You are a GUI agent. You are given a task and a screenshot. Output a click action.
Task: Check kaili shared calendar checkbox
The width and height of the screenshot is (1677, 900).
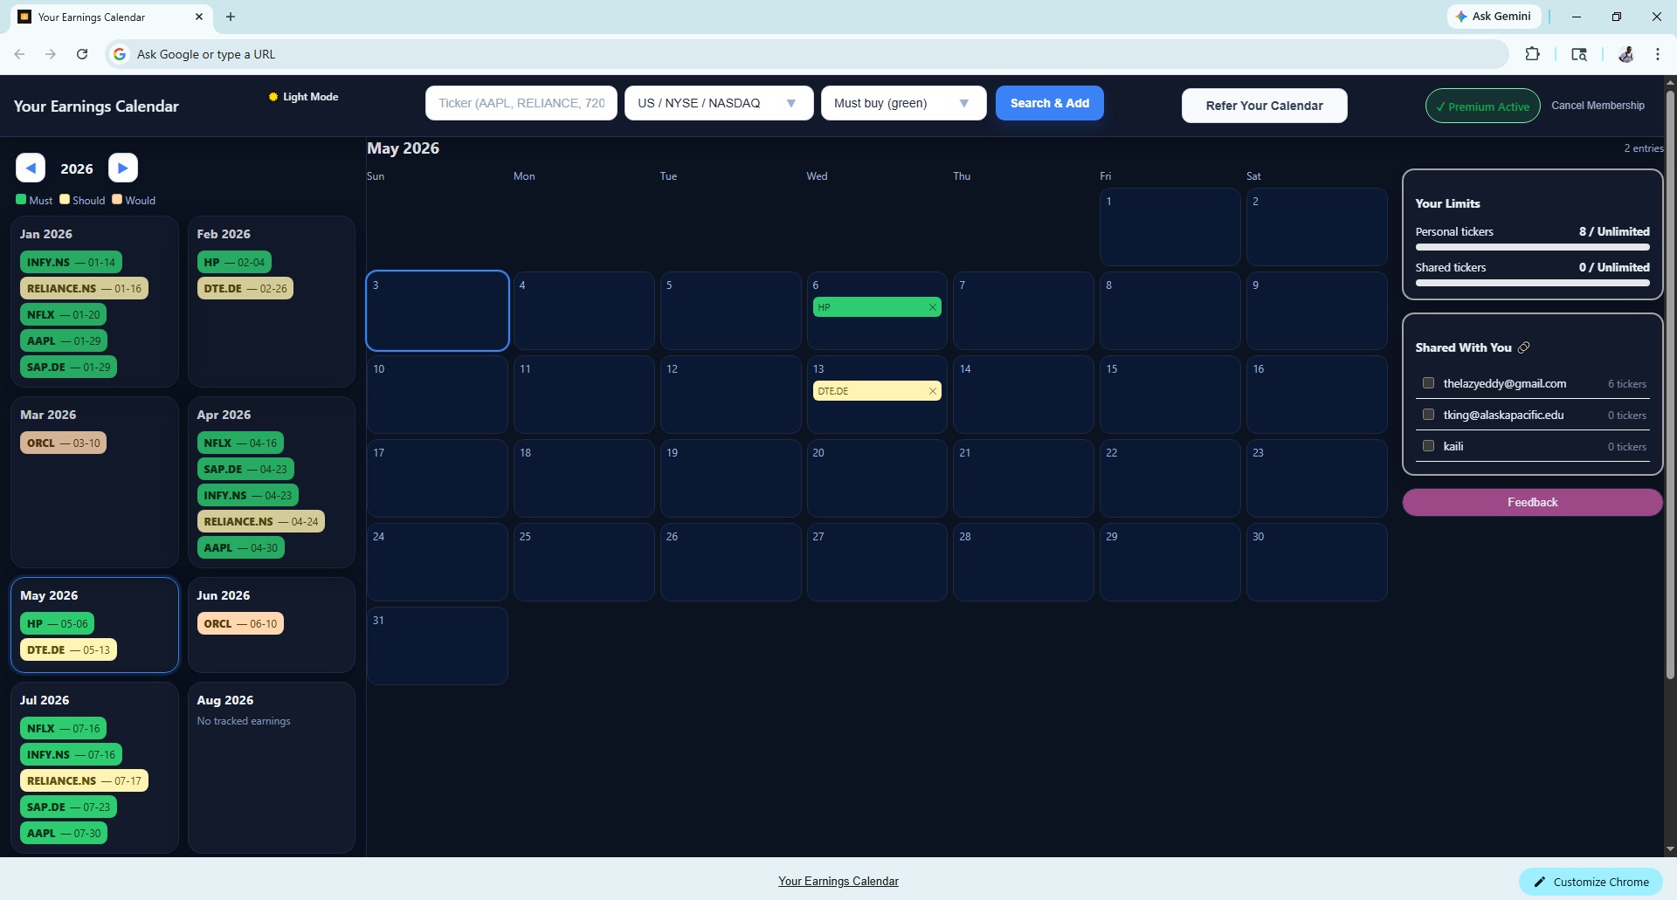1429,446
